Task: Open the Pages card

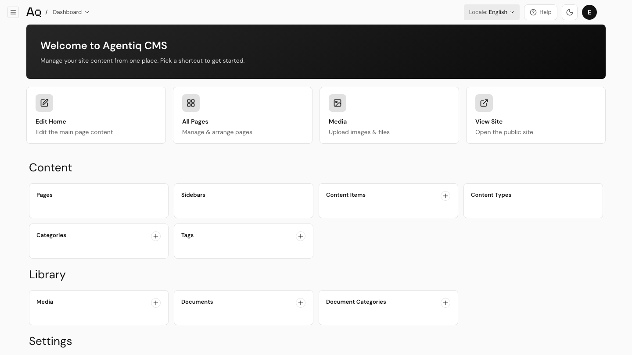Action: [x=99, y=201]
